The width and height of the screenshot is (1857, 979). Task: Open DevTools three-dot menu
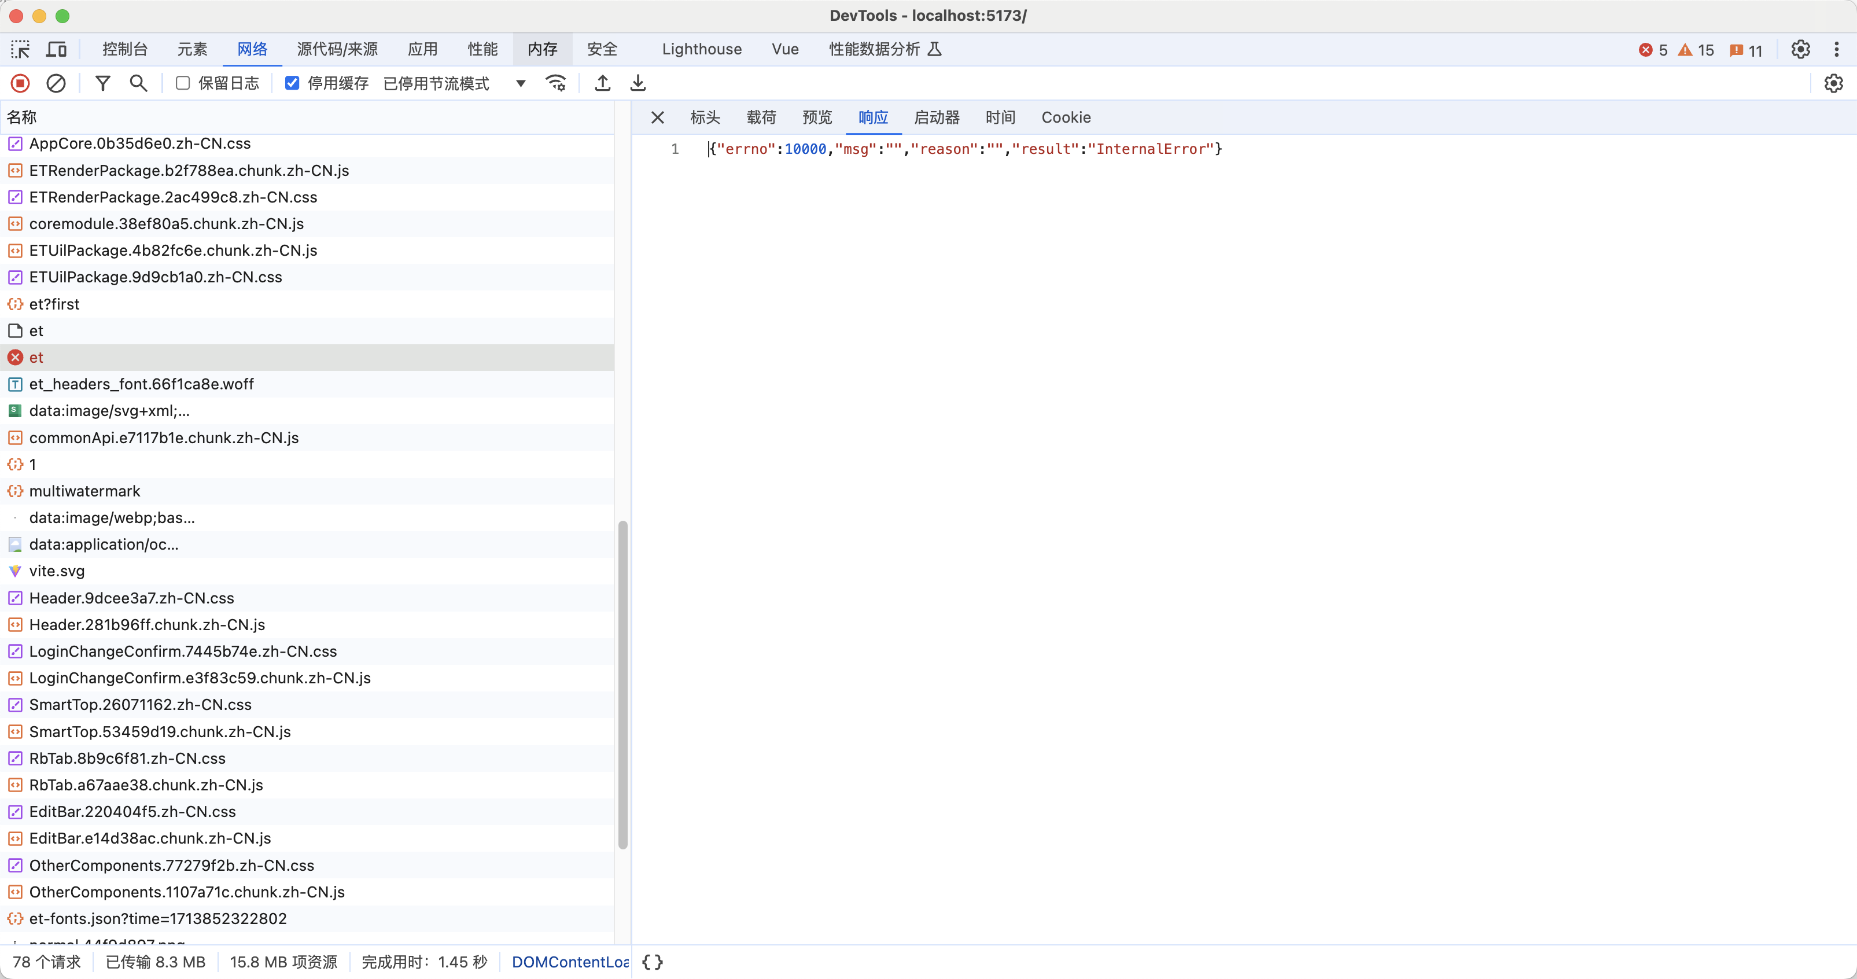[x=1836, y=49]
